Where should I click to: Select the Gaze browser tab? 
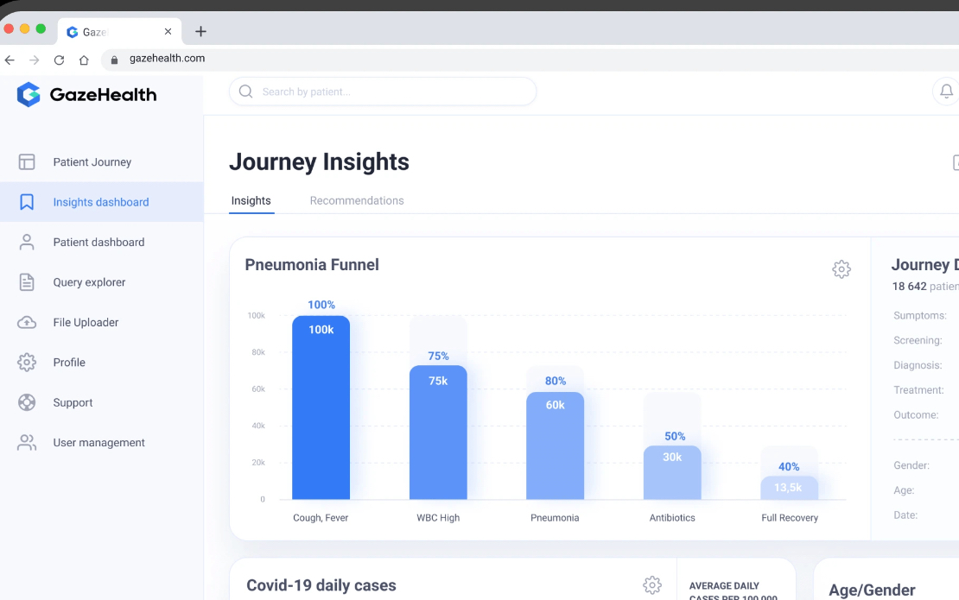point(119,32)
